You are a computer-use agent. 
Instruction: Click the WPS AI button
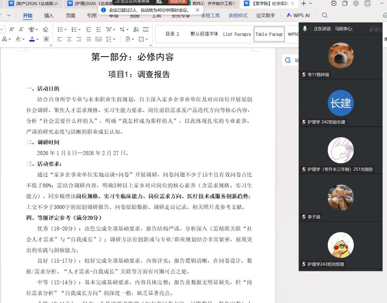[298, 15]
